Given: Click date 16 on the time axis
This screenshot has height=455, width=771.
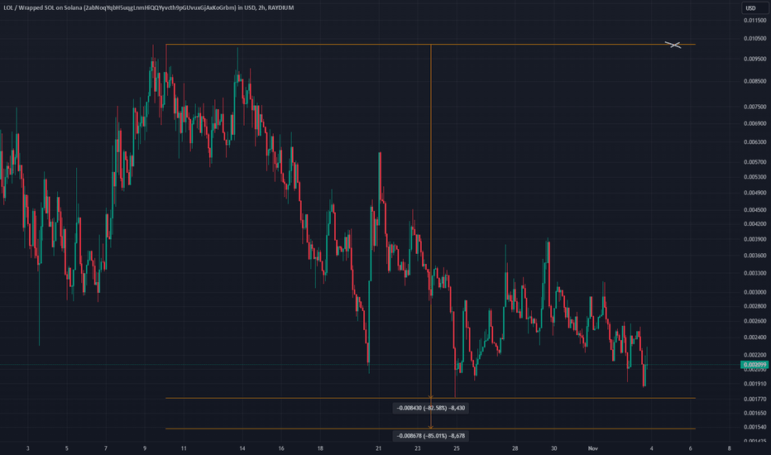Looking at the screenshot, I should (x=281, y=448).
